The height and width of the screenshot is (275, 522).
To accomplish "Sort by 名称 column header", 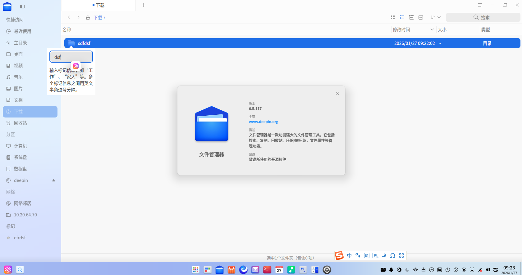I will [67, 30].
